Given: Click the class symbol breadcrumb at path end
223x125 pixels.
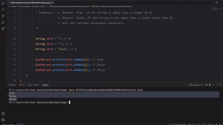Looking at the screenshot, I should [x=112, y=6].
